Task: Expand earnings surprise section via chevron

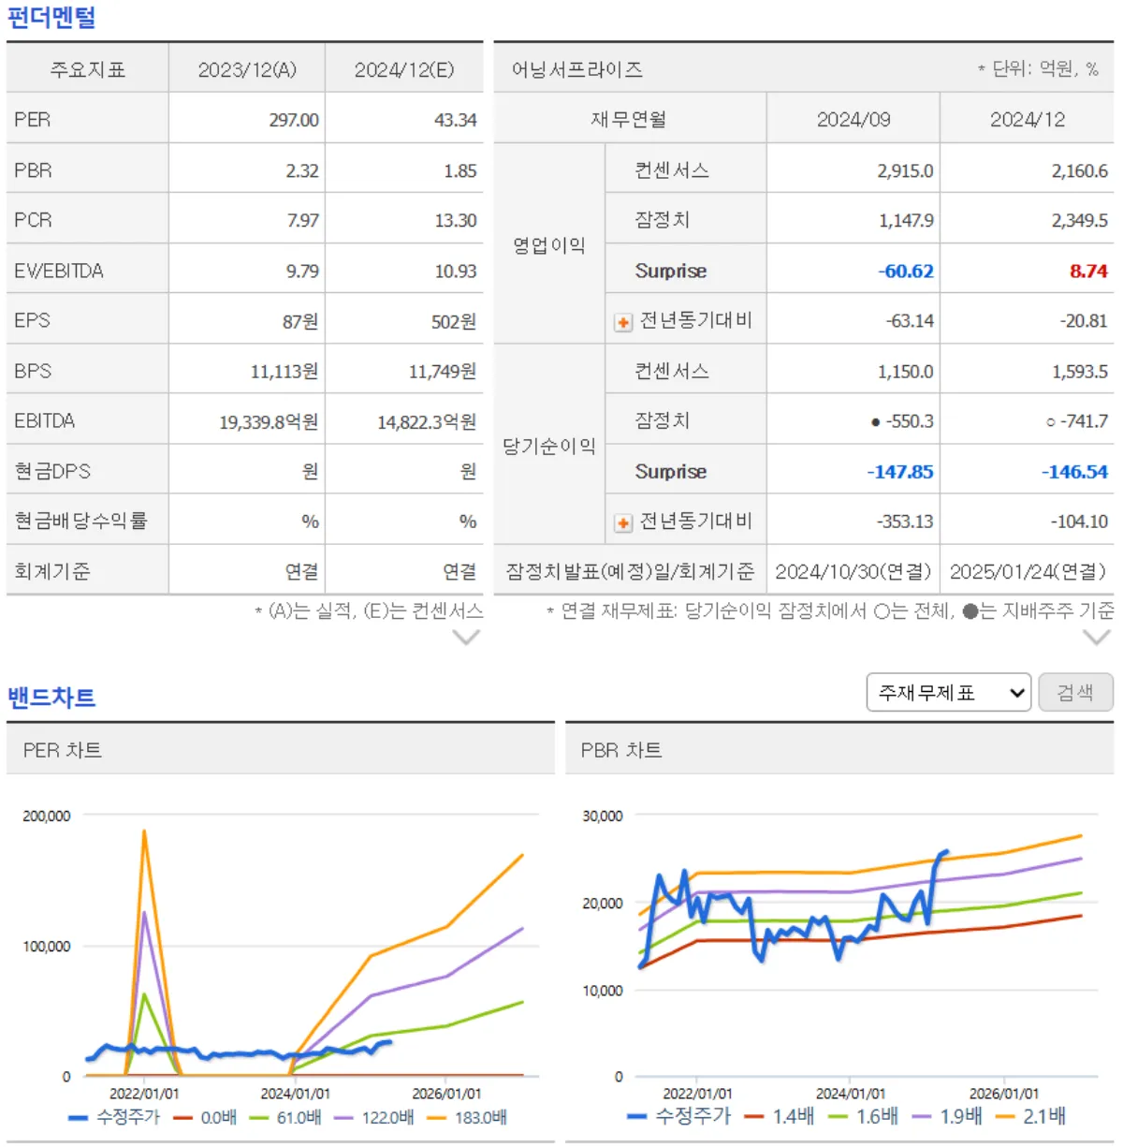Action: [x=1097, y=637]
